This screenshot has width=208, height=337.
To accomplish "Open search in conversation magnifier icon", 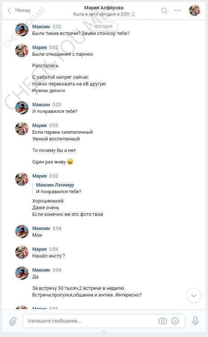I will 164,10.
